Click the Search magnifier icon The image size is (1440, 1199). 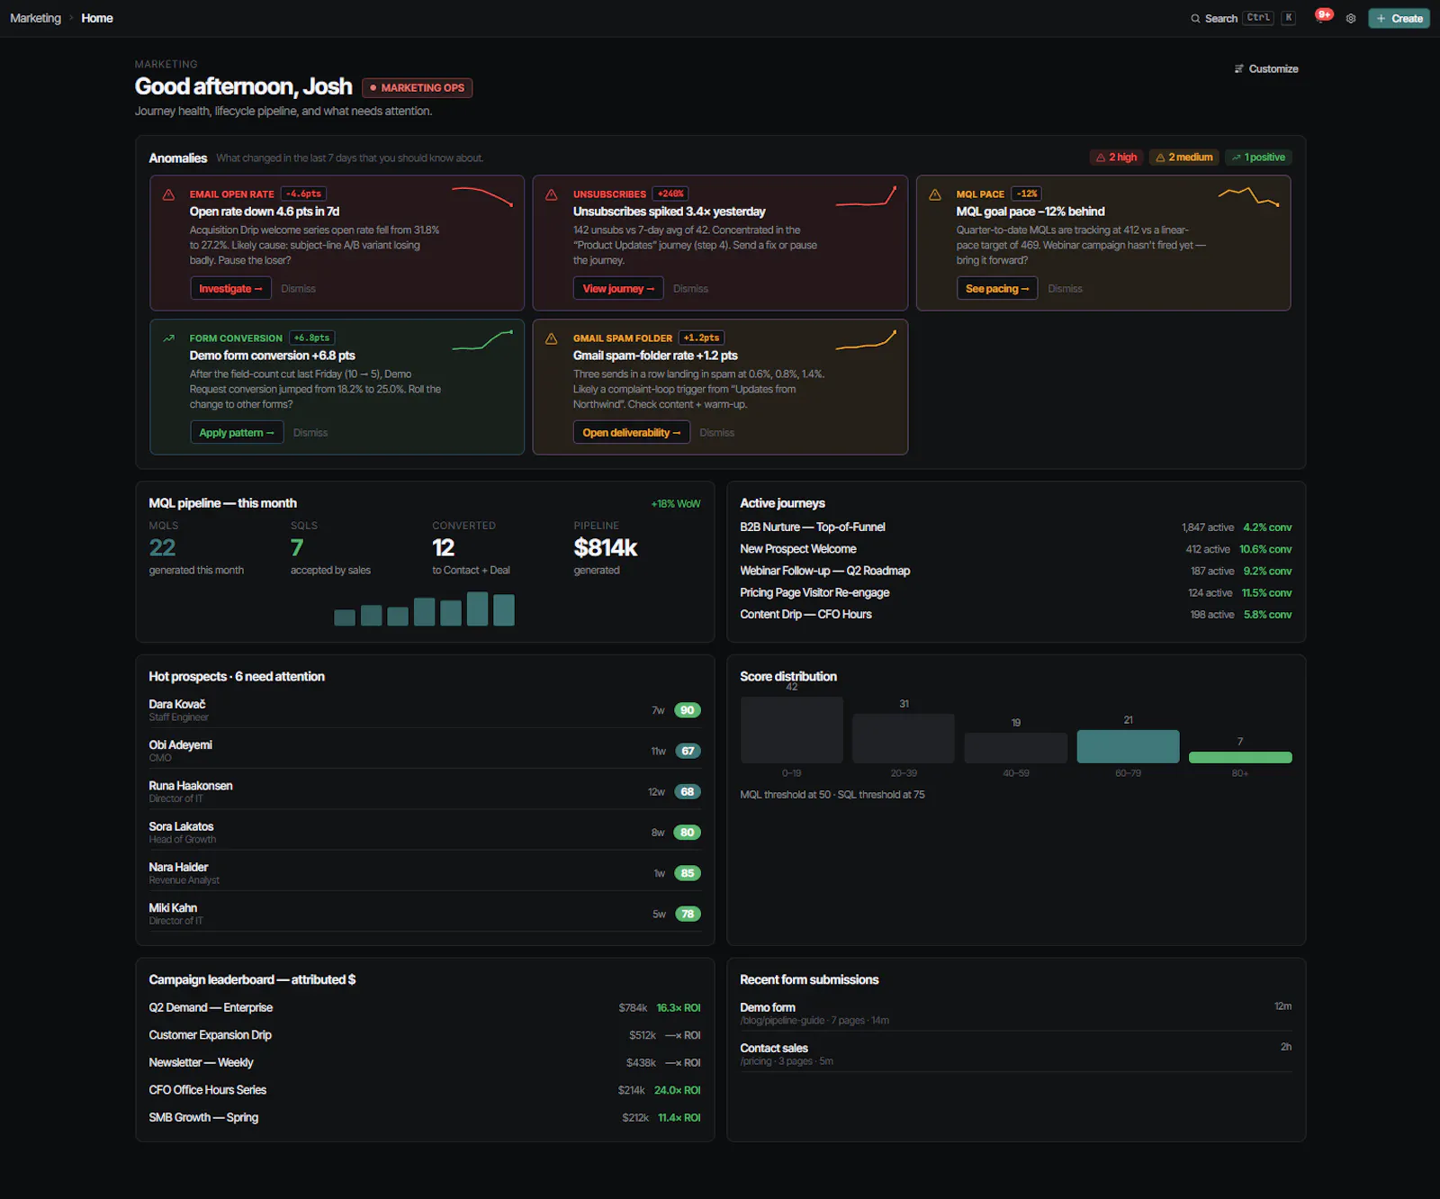pos(1195,18)
